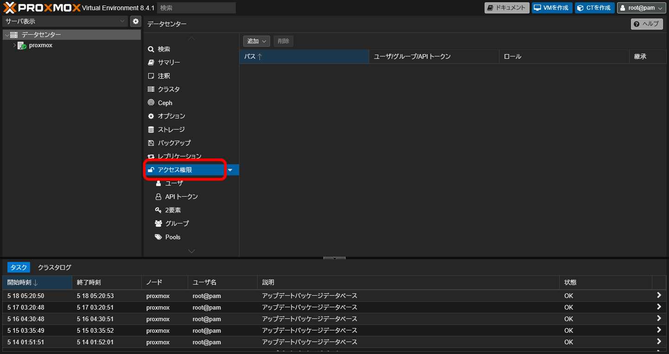The image size is (669, 354).
Task: Select the タスク tab
Action: click(19, 267)
